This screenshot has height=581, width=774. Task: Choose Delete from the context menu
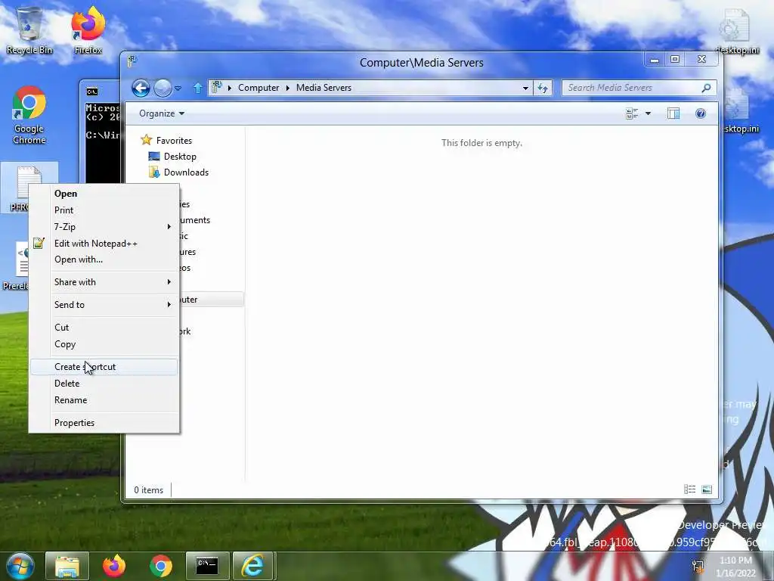pyautogui.click(x=104, y=384)
